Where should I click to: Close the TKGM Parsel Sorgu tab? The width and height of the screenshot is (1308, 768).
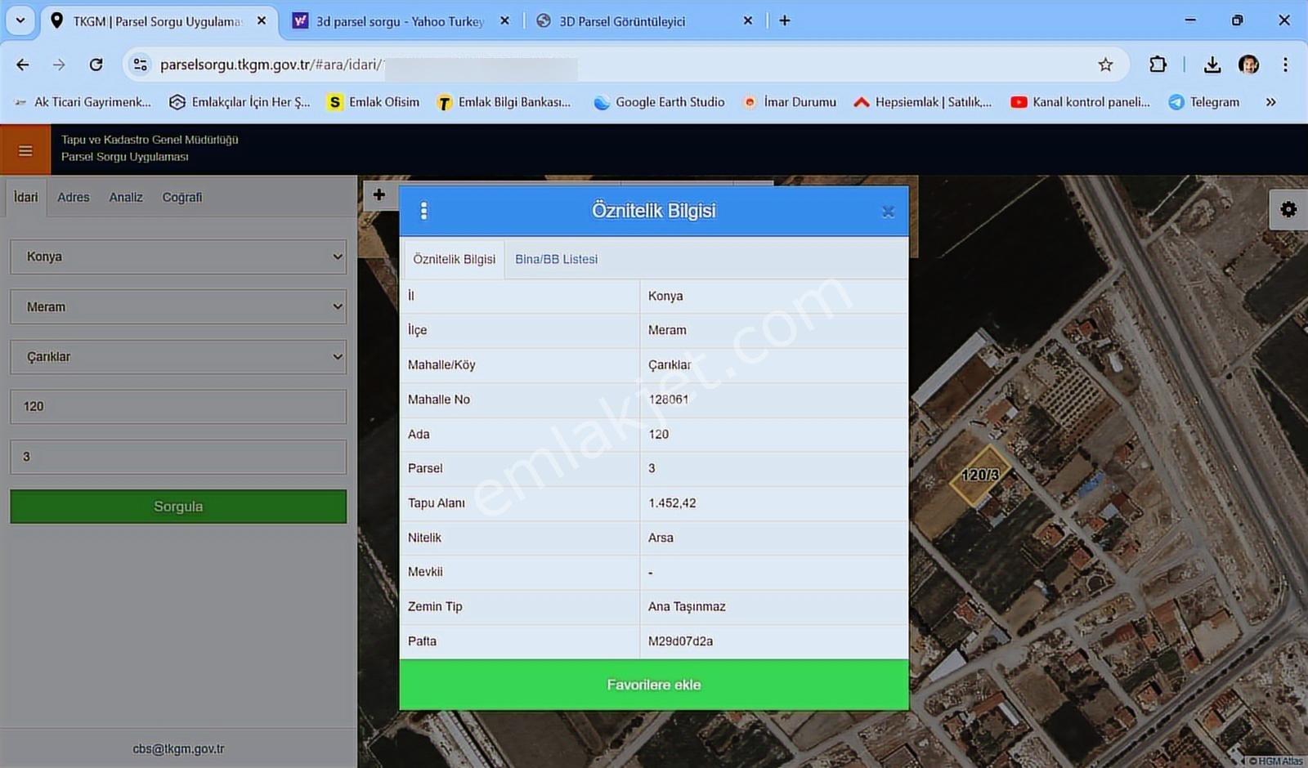pyautogui.click(x=262, y=20)
